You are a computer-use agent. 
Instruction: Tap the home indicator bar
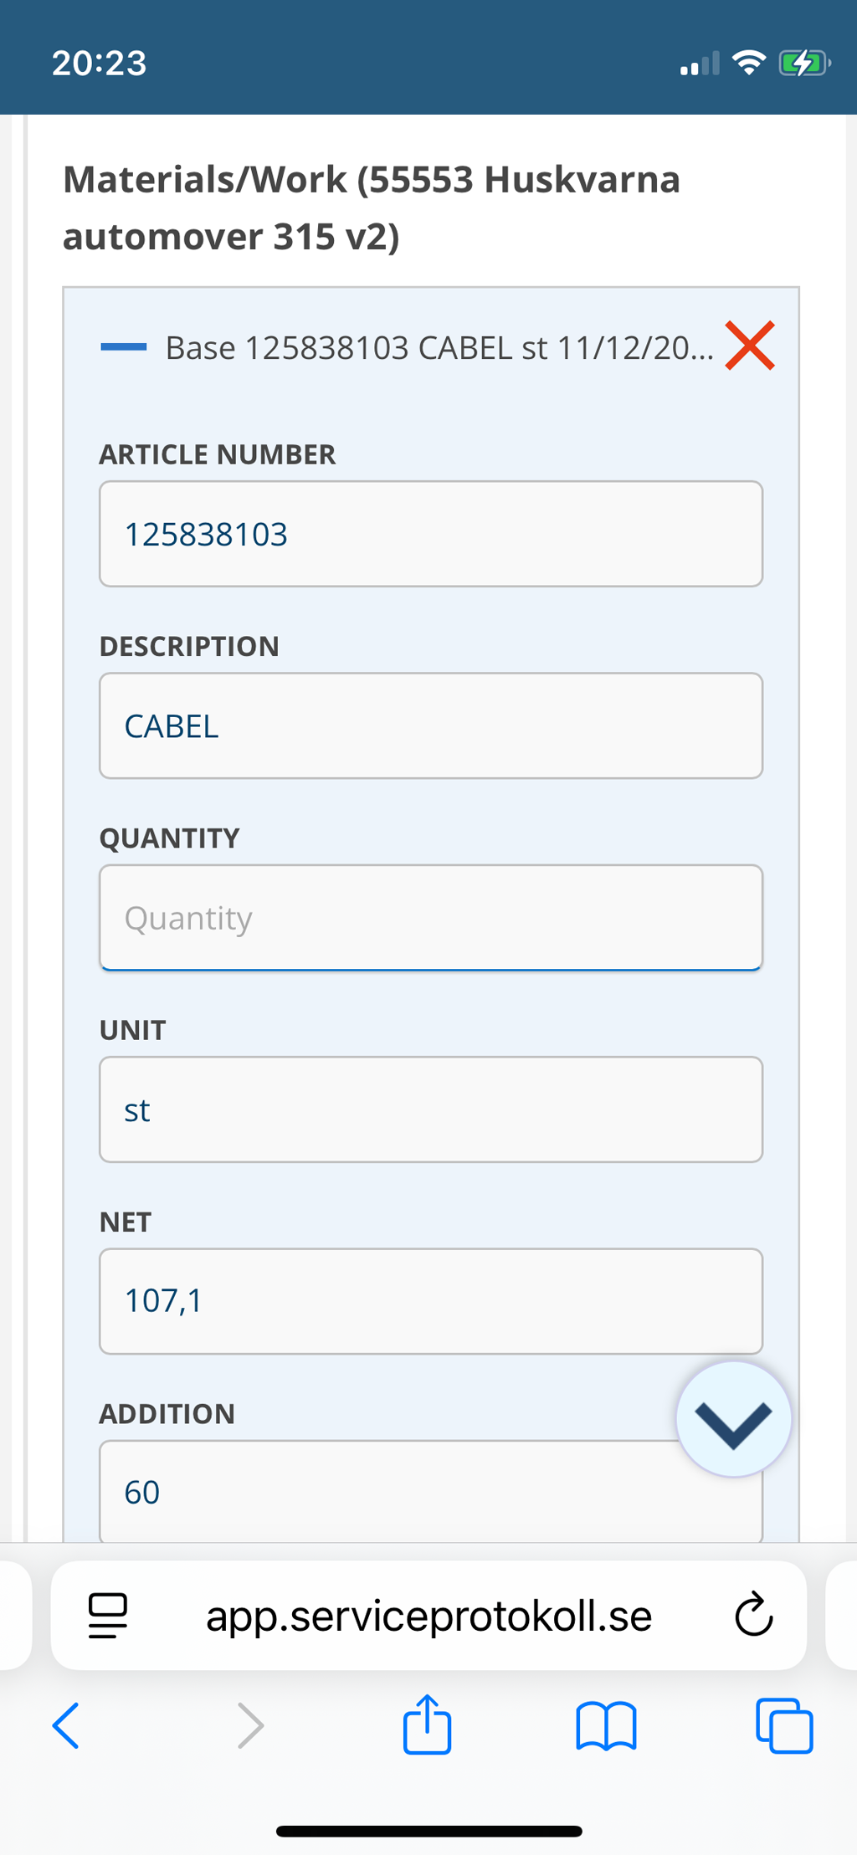click(428, 1832)
